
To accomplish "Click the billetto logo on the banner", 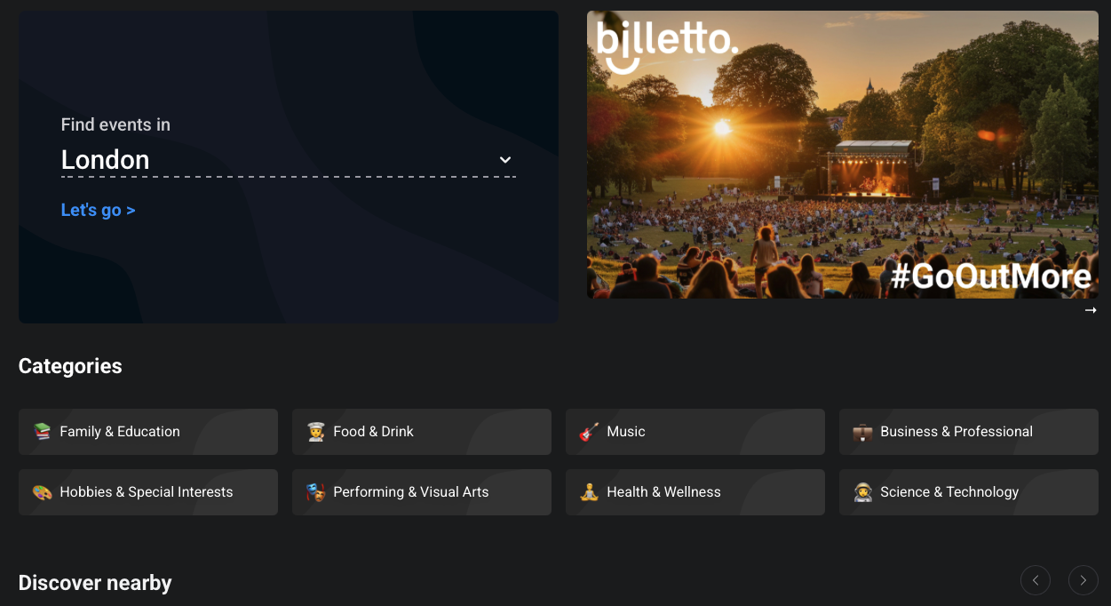I will [666, 44].
